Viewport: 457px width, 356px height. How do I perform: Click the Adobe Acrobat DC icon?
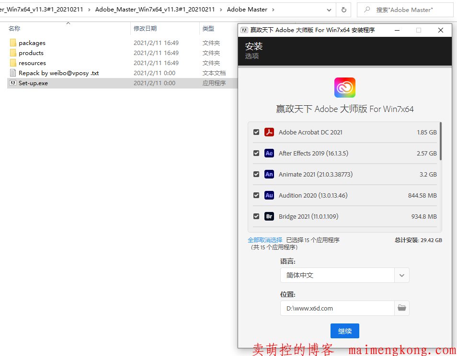[269, 132]
